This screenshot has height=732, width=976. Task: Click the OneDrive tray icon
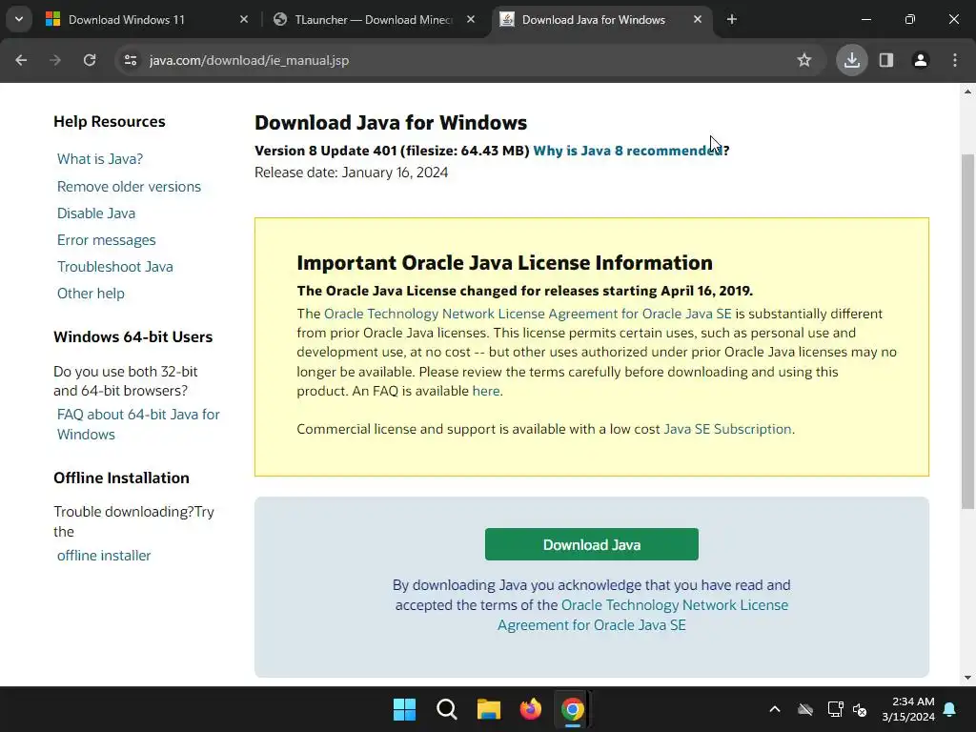[x=805, y=709]
